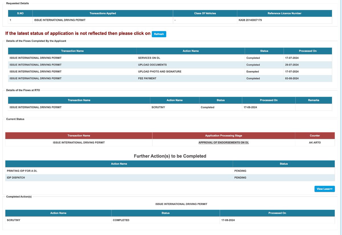Image resolution: width=342 pixels, height=235 pixels.
Task: Click the Exempted status cell
Action: tap(264, 72)
